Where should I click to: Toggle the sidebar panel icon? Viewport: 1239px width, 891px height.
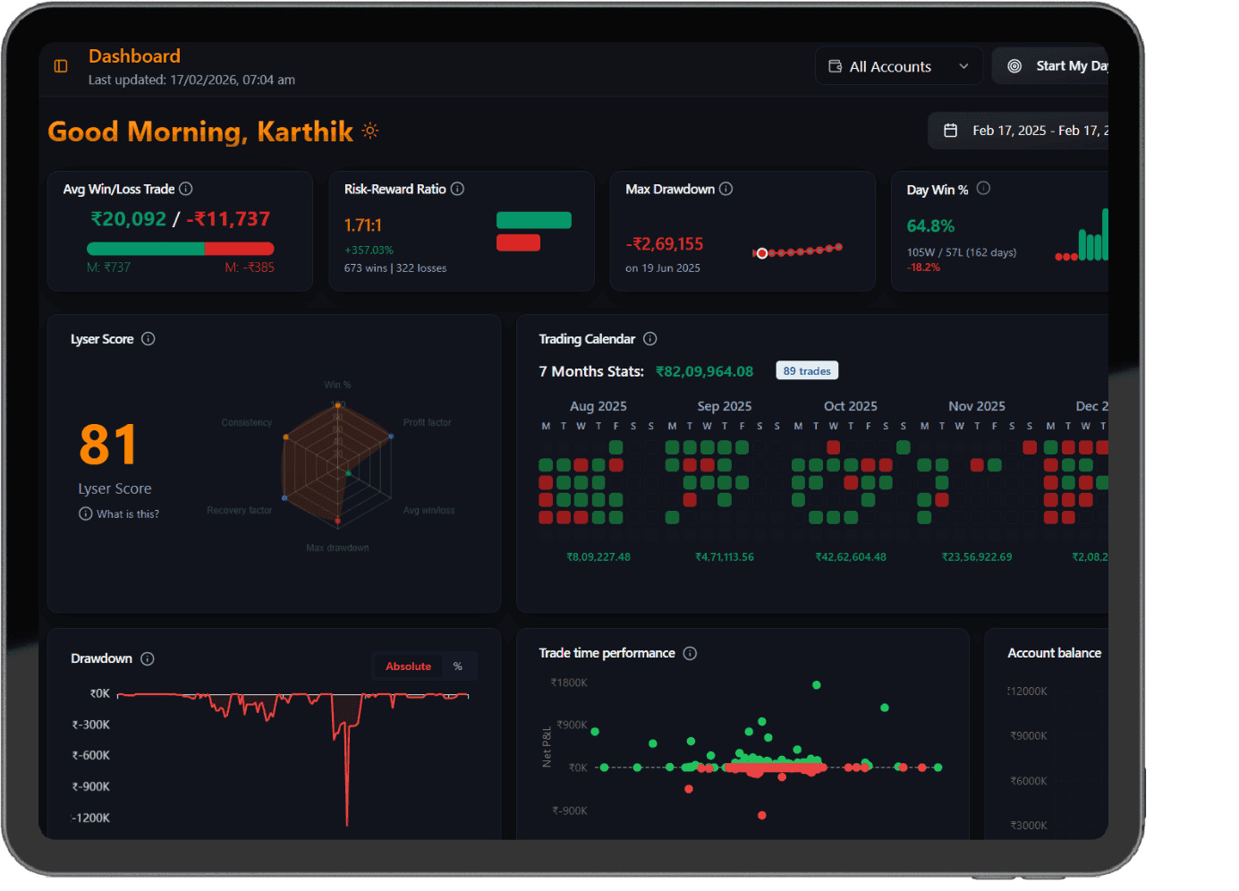coord(61,66)
